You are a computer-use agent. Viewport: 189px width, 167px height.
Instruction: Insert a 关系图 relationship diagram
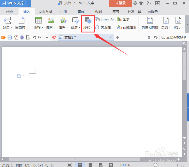103,27
